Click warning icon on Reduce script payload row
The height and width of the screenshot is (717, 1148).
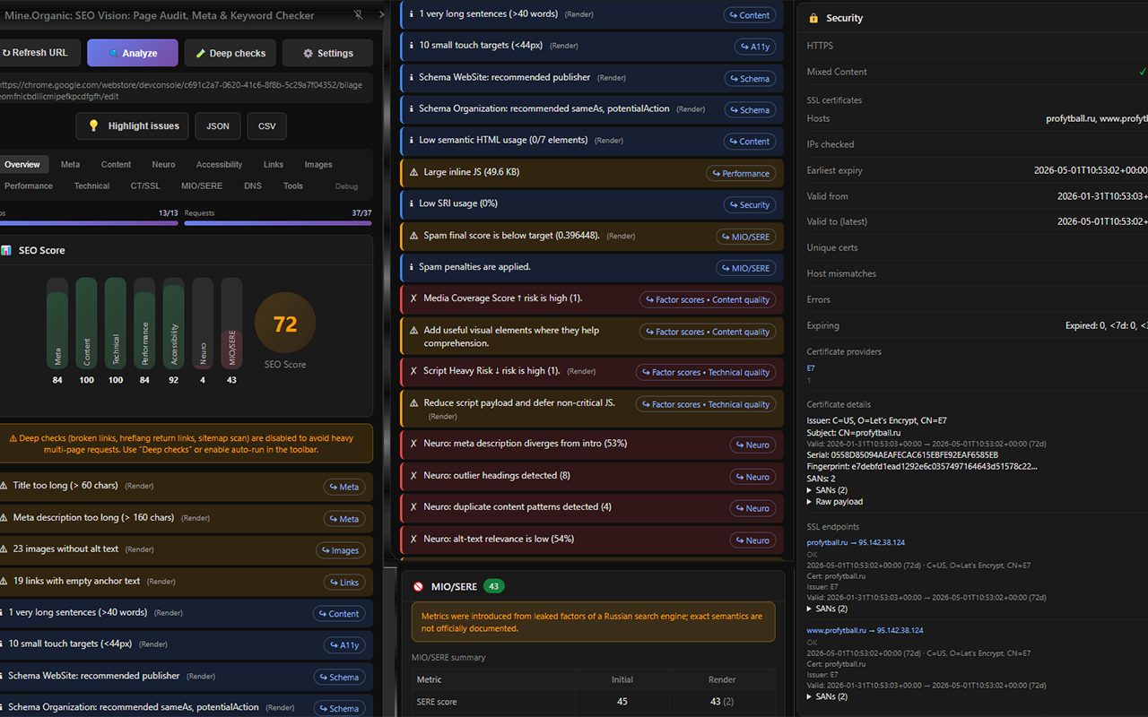point(413,403)
